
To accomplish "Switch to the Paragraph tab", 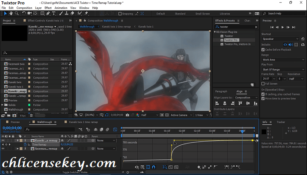I will 221,91.
